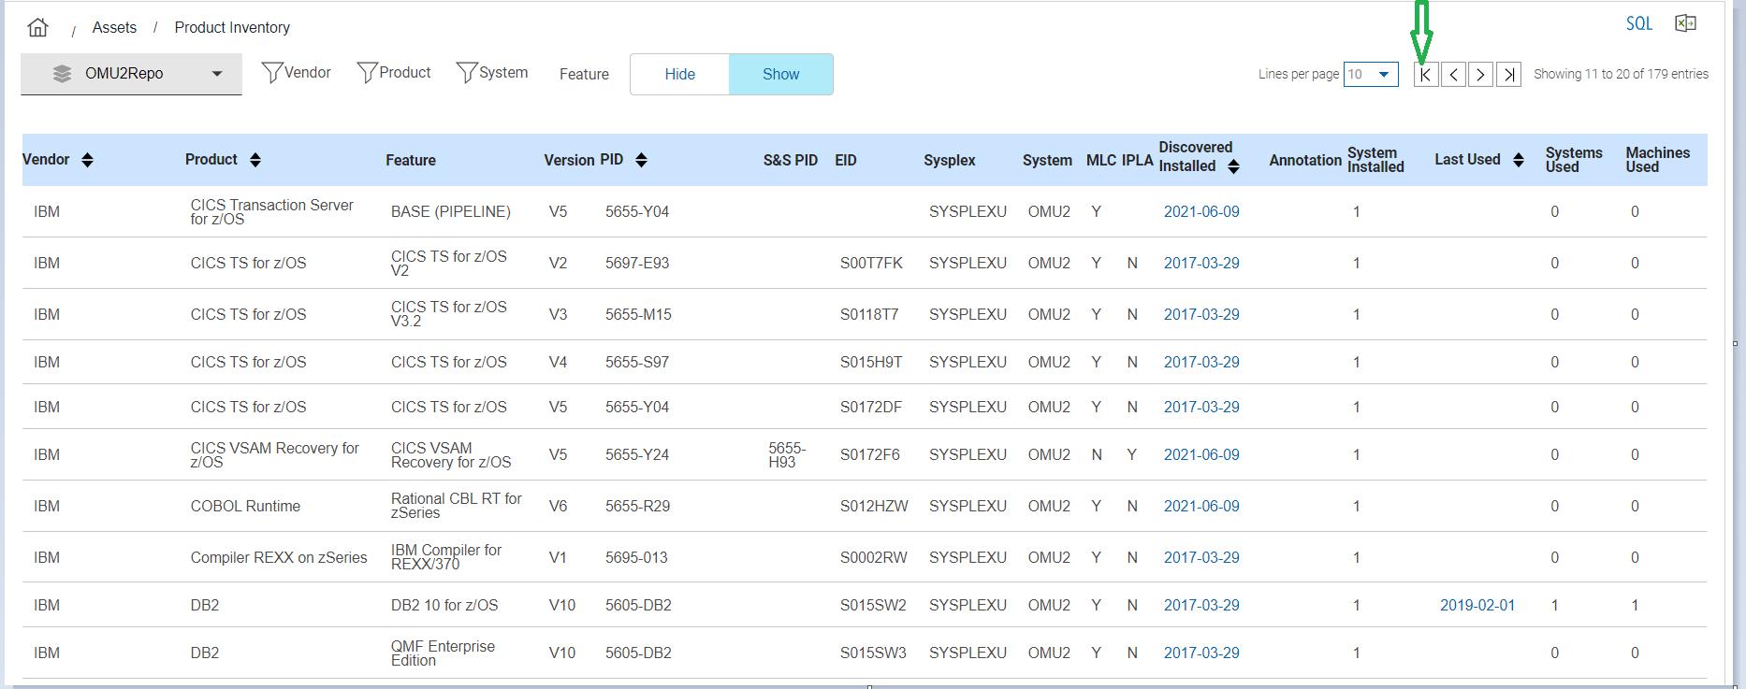Go to first page of results
This screenshot has width=1746, height=689.
pos(1425,74)
